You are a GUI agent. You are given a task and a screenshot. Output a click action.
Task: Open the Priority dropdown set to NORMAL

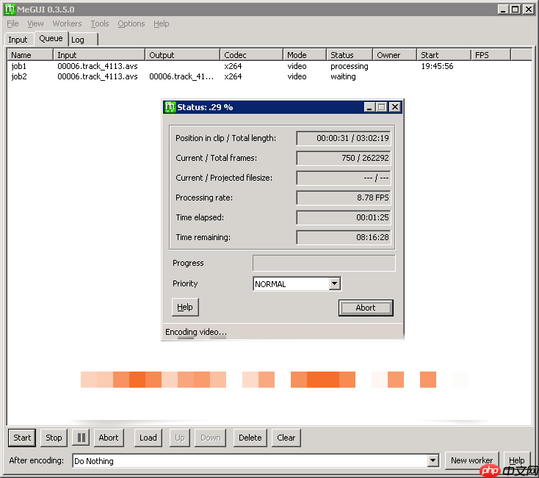[x=334, y=284]
